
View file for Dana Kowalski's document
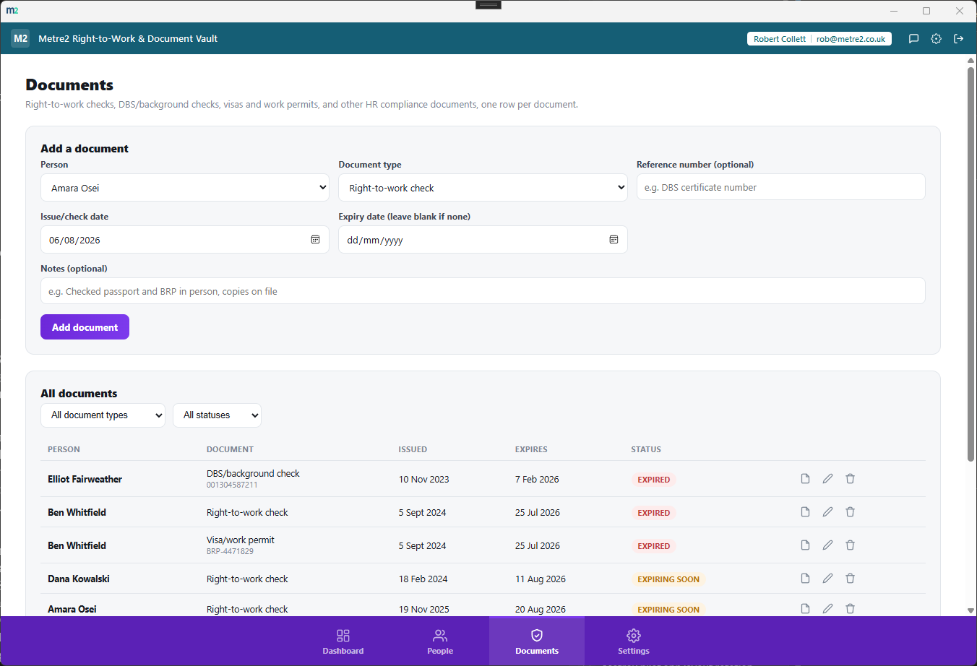point(805,579)
